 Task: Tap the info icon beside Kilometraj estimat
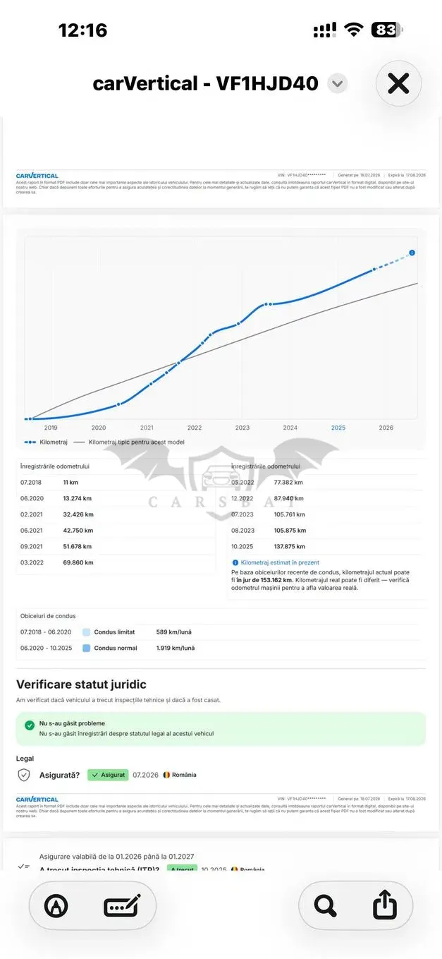point(235,563)
